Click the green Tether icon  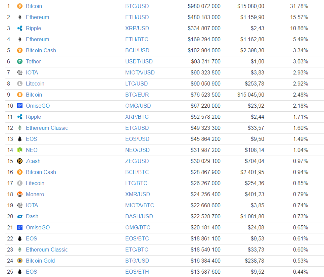click(20, 61)
